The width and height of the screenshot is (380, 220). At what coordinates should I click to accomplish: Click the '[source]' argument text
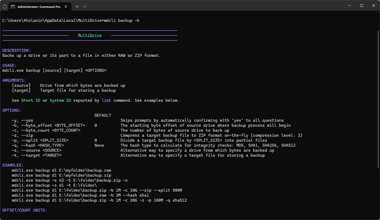[21, 85]
